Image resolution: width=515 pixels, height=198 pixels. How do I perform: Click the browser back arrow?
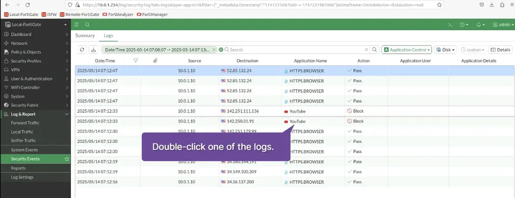(8, 5)
